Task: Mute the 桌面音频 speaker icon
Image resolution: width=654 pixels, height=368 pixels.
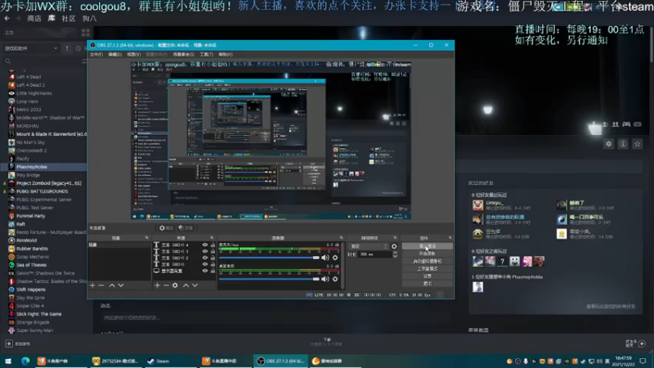Action: (x=325, y=279)
